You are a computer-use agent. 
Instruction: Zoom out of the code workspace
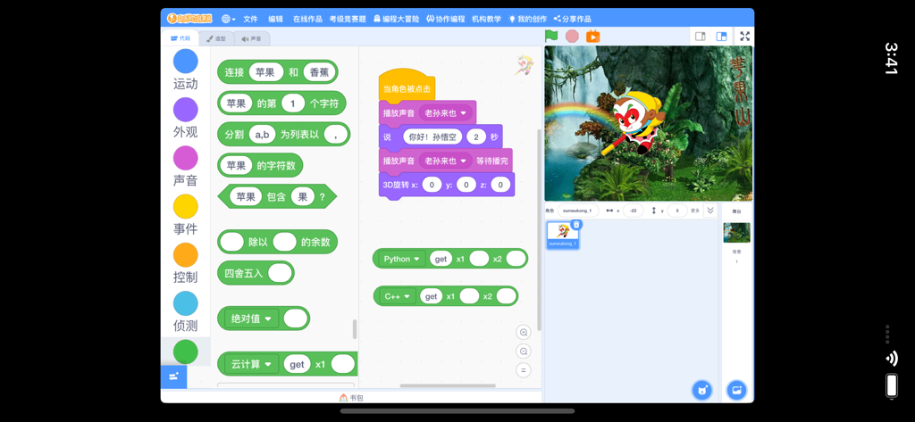point(524,352)
